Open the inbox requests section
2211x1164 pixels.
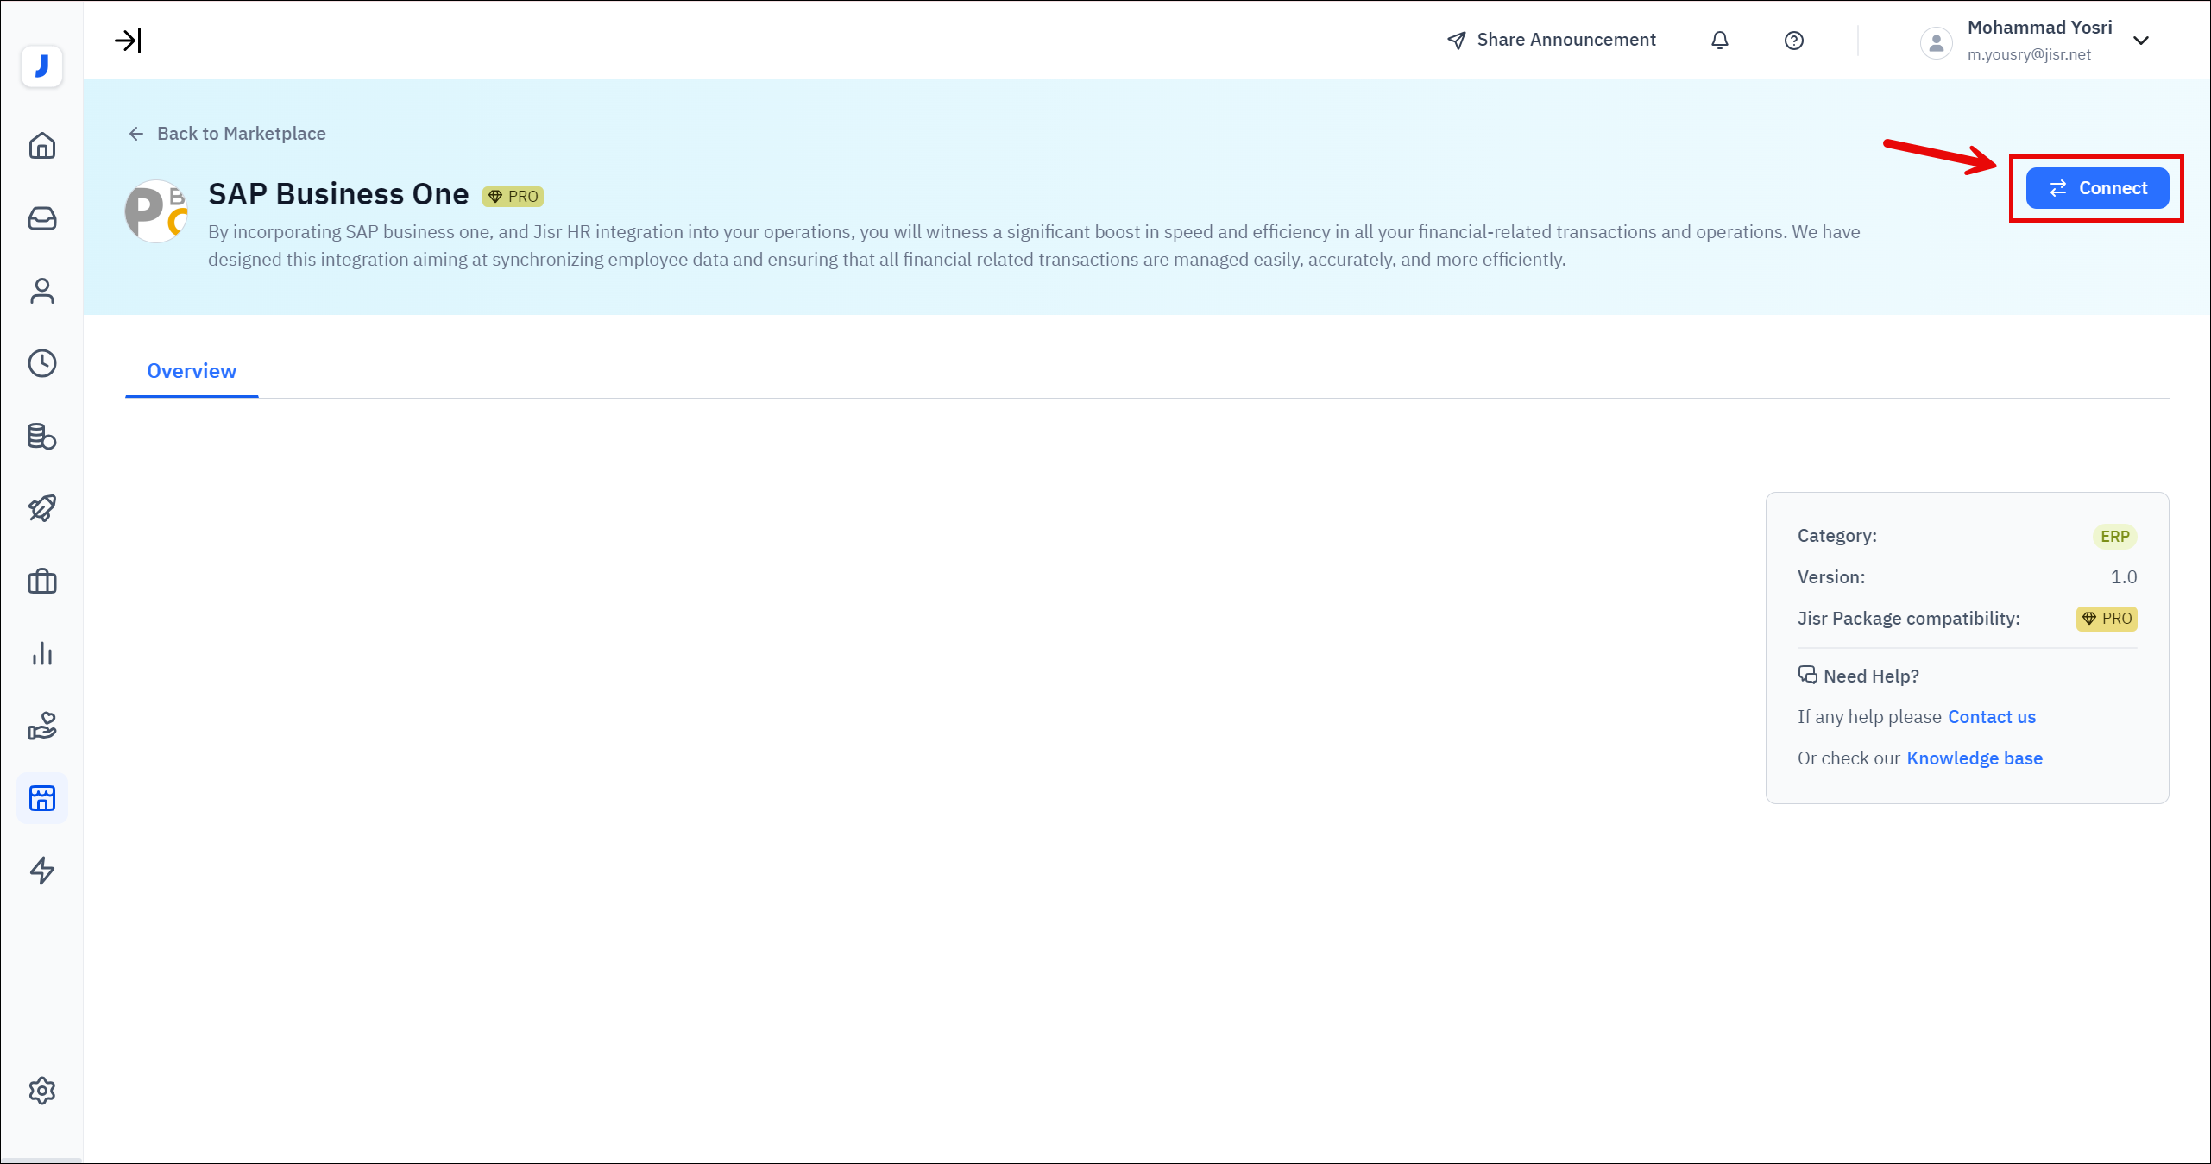(x=41, y=218)
